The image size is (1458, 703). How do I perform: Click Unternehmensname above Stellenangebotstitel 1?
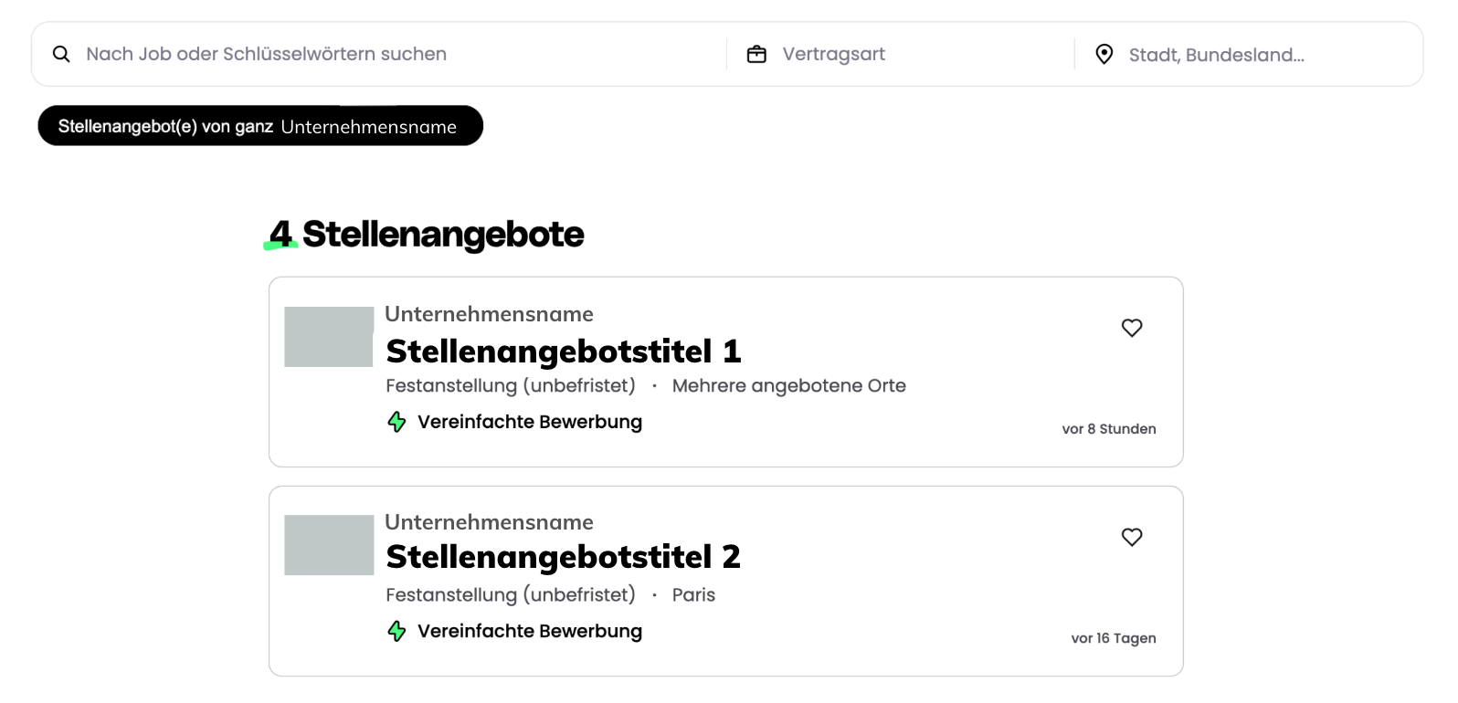pyautogui.click(x=489, y=314)
